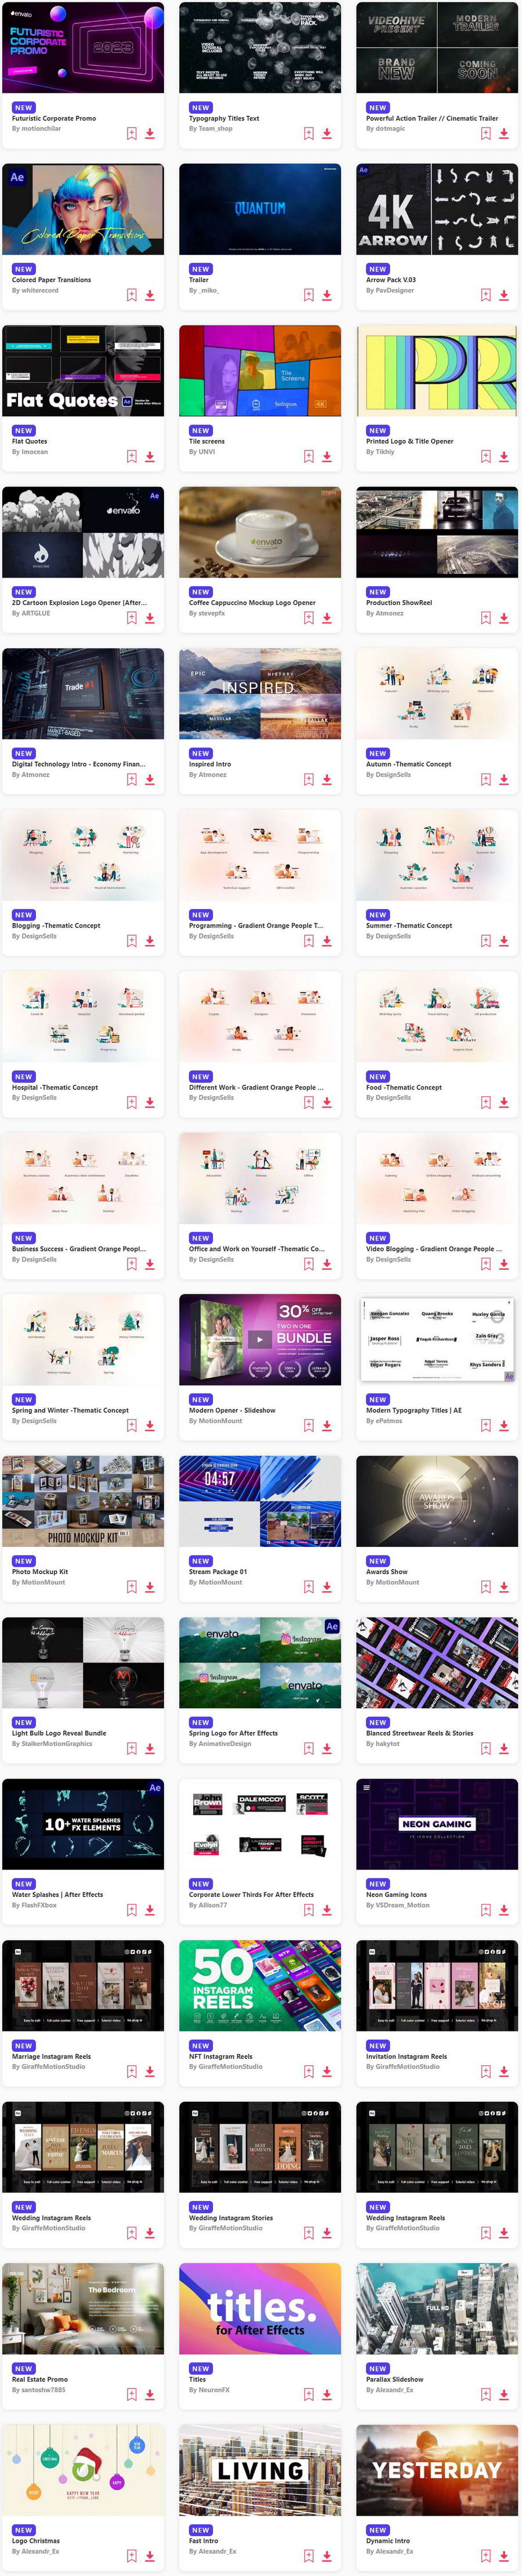Open the Colored Paper Transitions title link
The height and width of the screenshot is (2576, 522).
(51, 280)
